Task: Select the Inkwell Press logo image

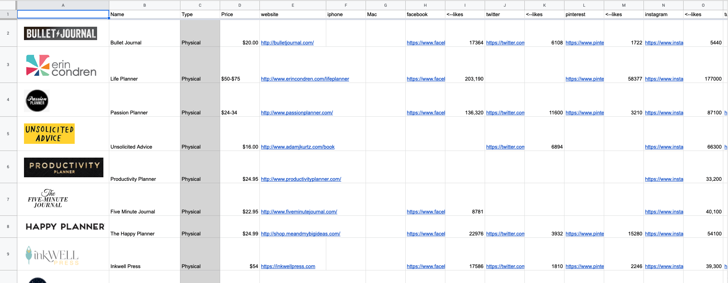Action: click(52, 255)
